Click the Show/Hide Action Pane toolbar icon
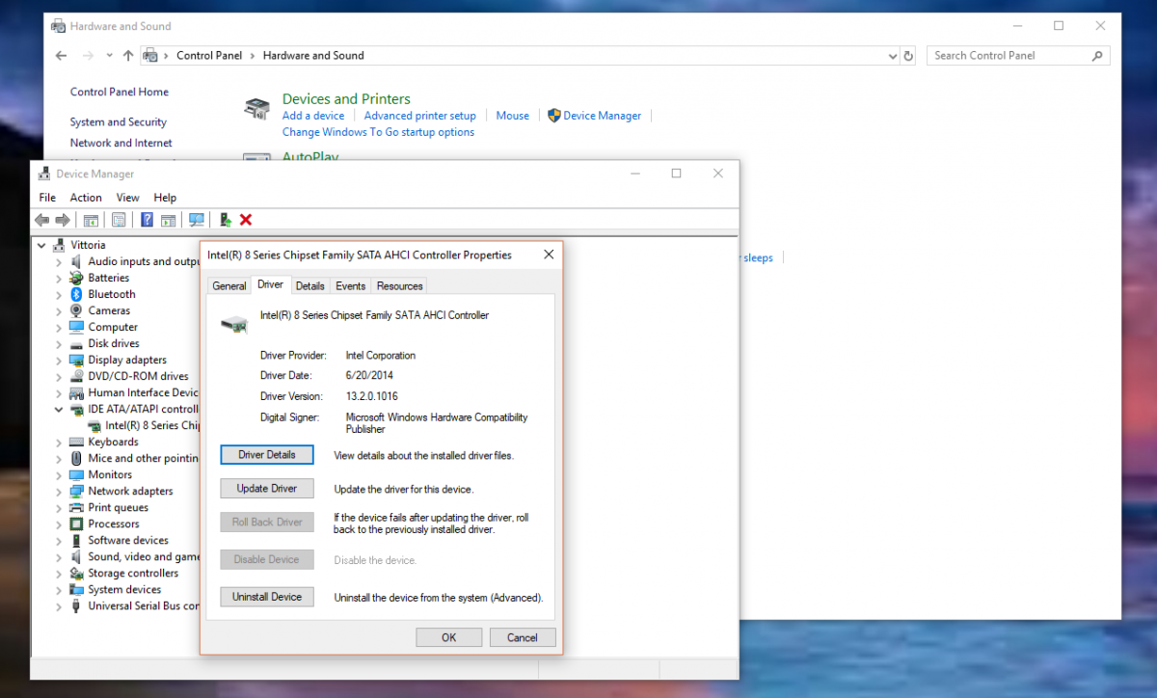The image size is (1157, 698). [x=168, y=220]
